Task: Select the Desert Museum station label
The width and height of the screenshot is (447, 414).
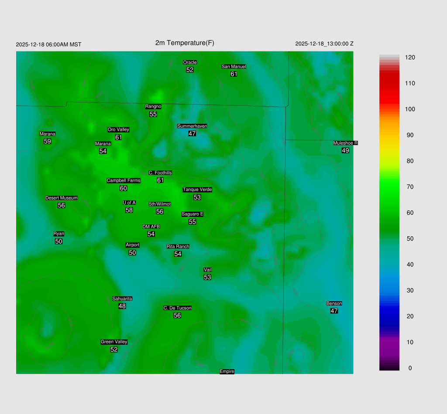Action: (62, 198)
